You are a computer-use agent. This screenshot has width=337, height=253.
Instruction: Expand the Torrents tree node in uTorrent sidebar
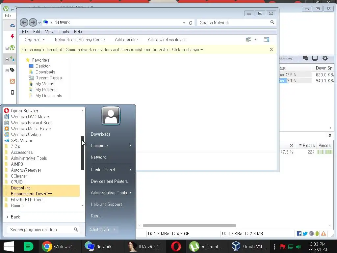pyautogui.click(x=7, y=48)
